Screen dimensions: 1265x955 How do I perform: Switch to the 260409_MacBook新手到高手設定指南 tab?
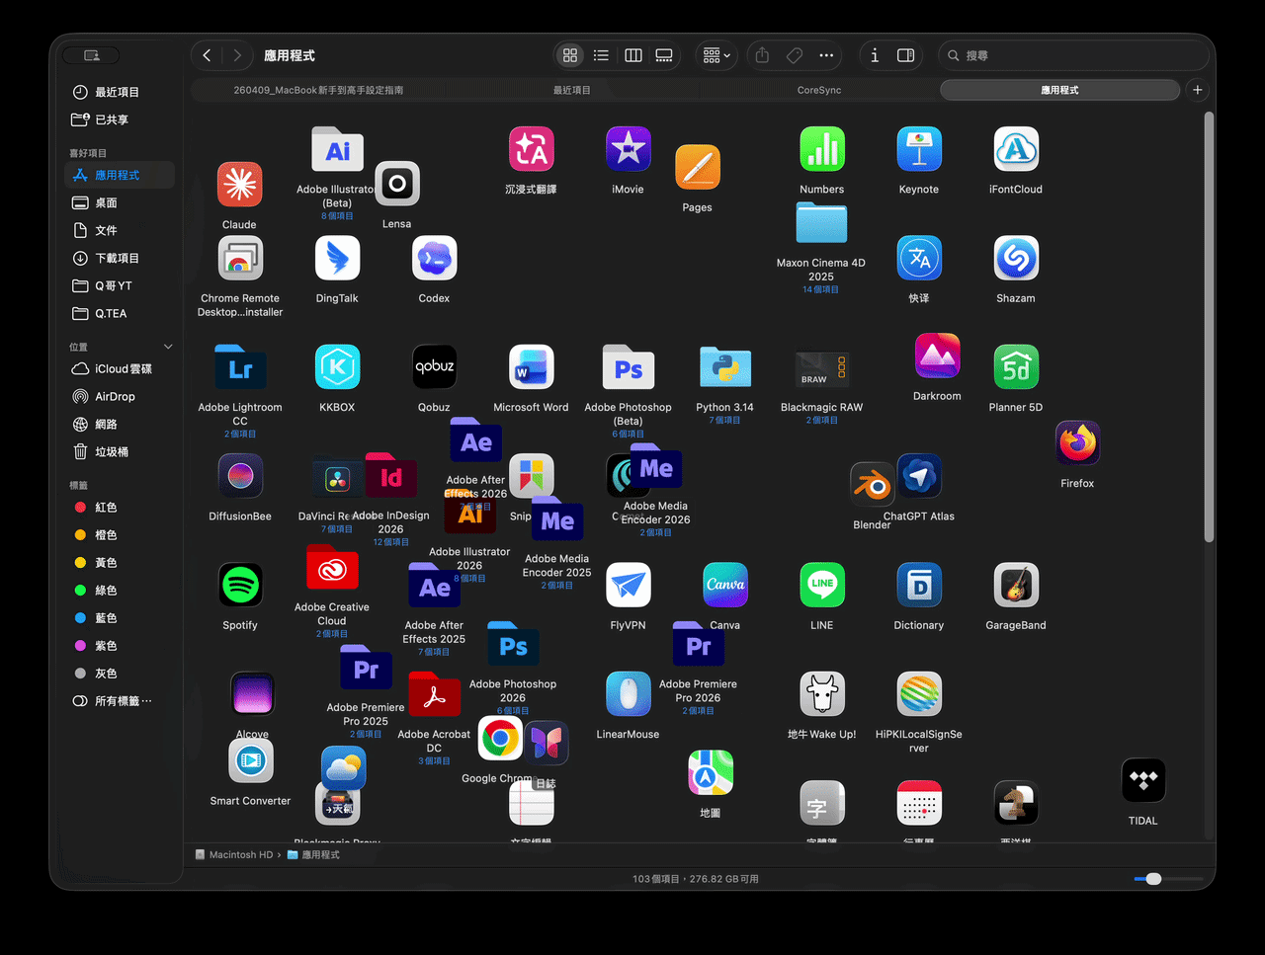(318, 90)
